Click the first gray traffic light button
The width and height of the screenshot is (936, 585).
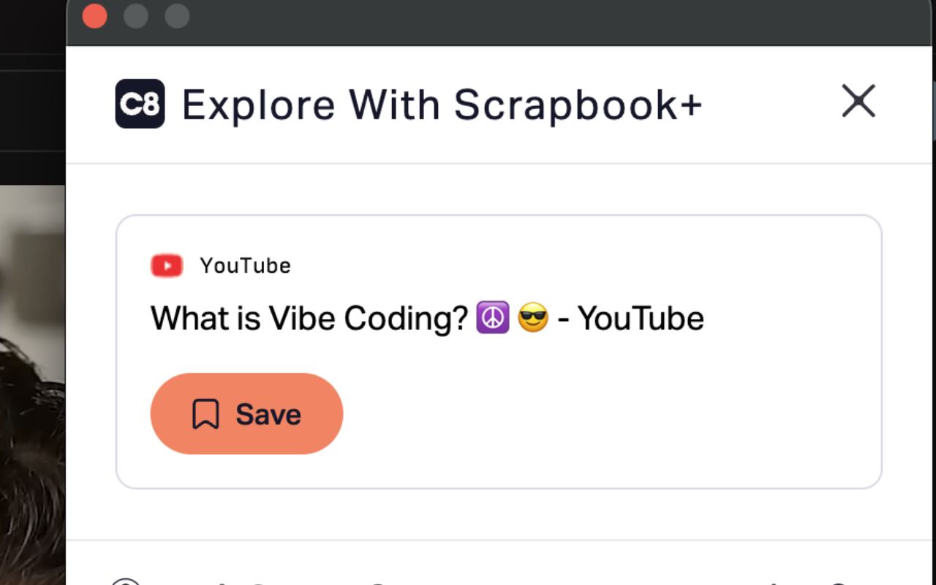pos(135,15)
